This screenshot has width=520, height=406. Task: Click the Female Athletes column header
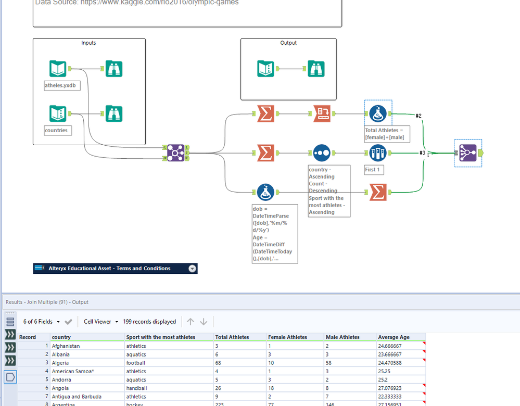coord(295,337)
